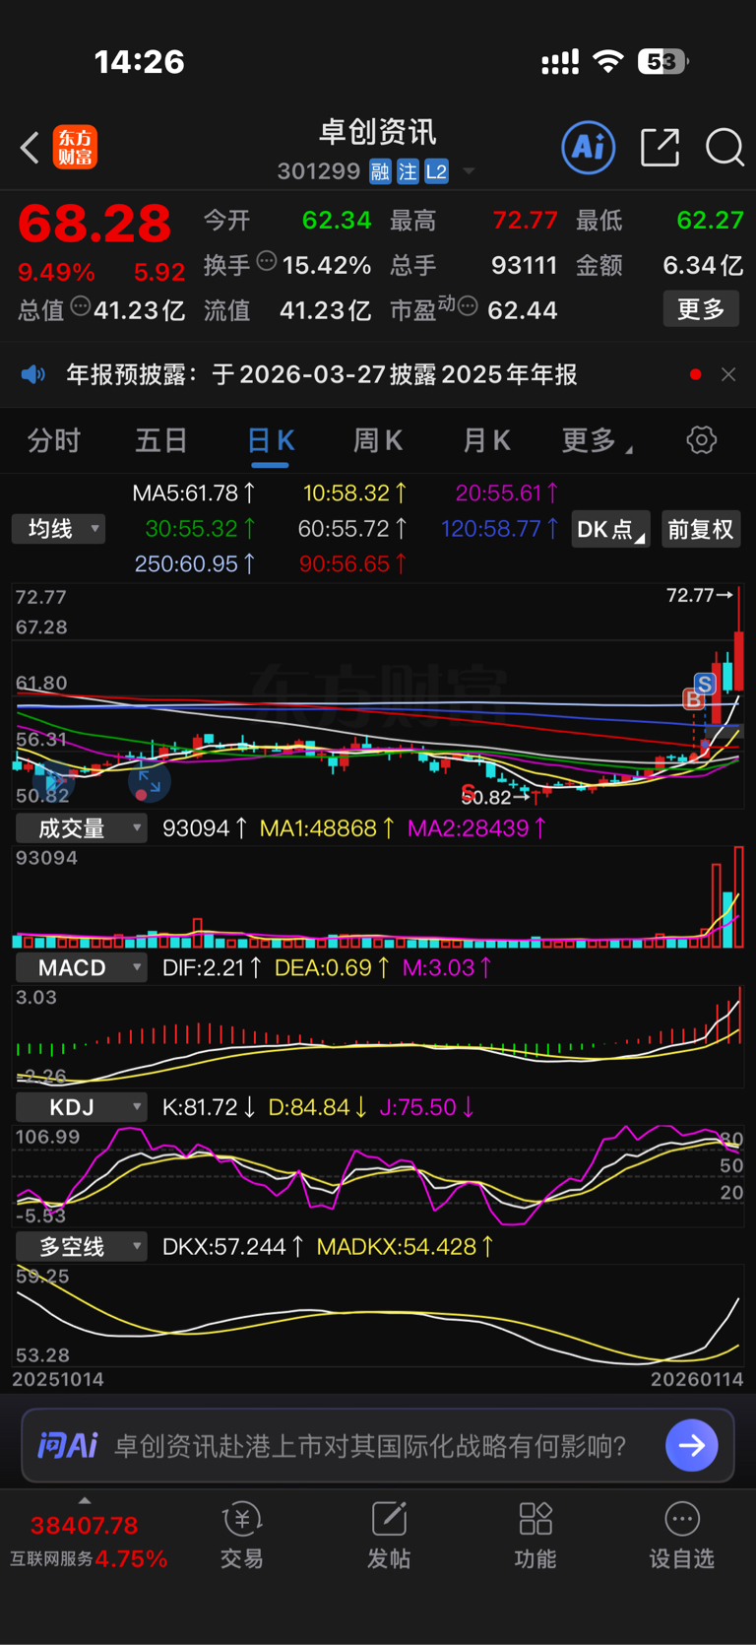Tap the 20260114 end date label

(x=697, y=1379)
